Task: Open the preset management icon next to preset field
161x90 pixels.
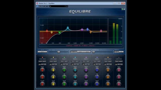Action: (x=67, y=6)
